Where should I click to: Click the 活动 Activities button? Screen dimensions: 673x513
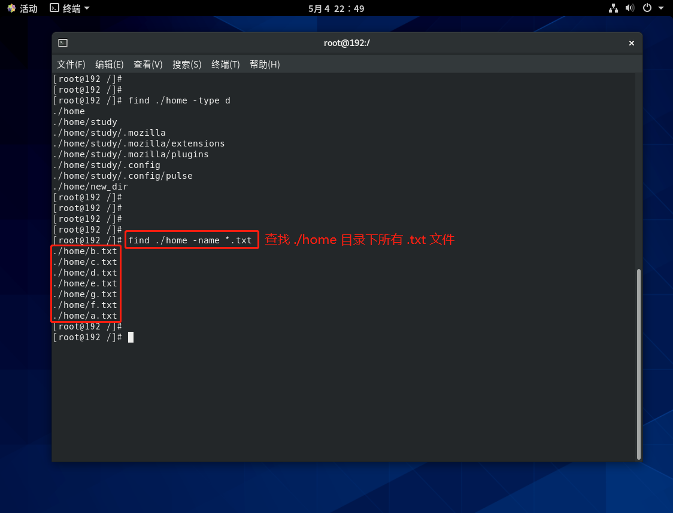pos(28,8)
